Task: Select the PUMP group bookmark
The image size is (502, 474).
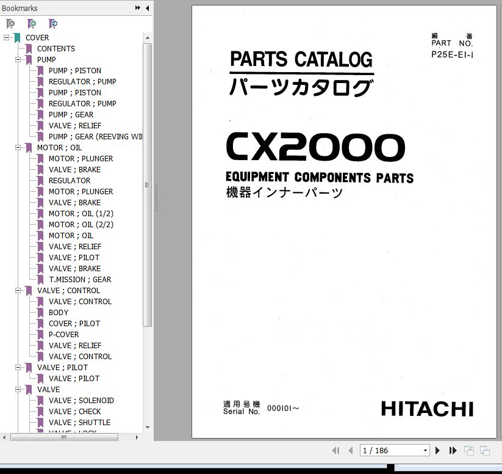Action: (46, 60)
